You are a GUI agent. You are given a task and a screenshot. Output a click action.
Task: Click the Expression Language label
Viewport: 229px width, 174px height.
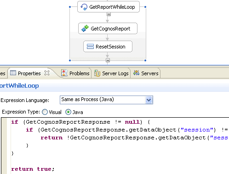25,100
